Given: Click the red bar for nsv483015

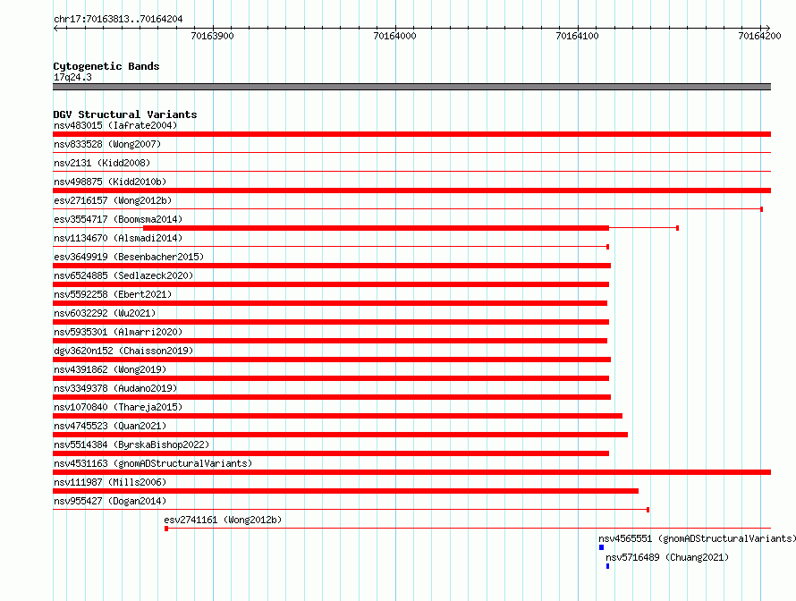Looking at the screenshot, I should (x=411, y=134).
